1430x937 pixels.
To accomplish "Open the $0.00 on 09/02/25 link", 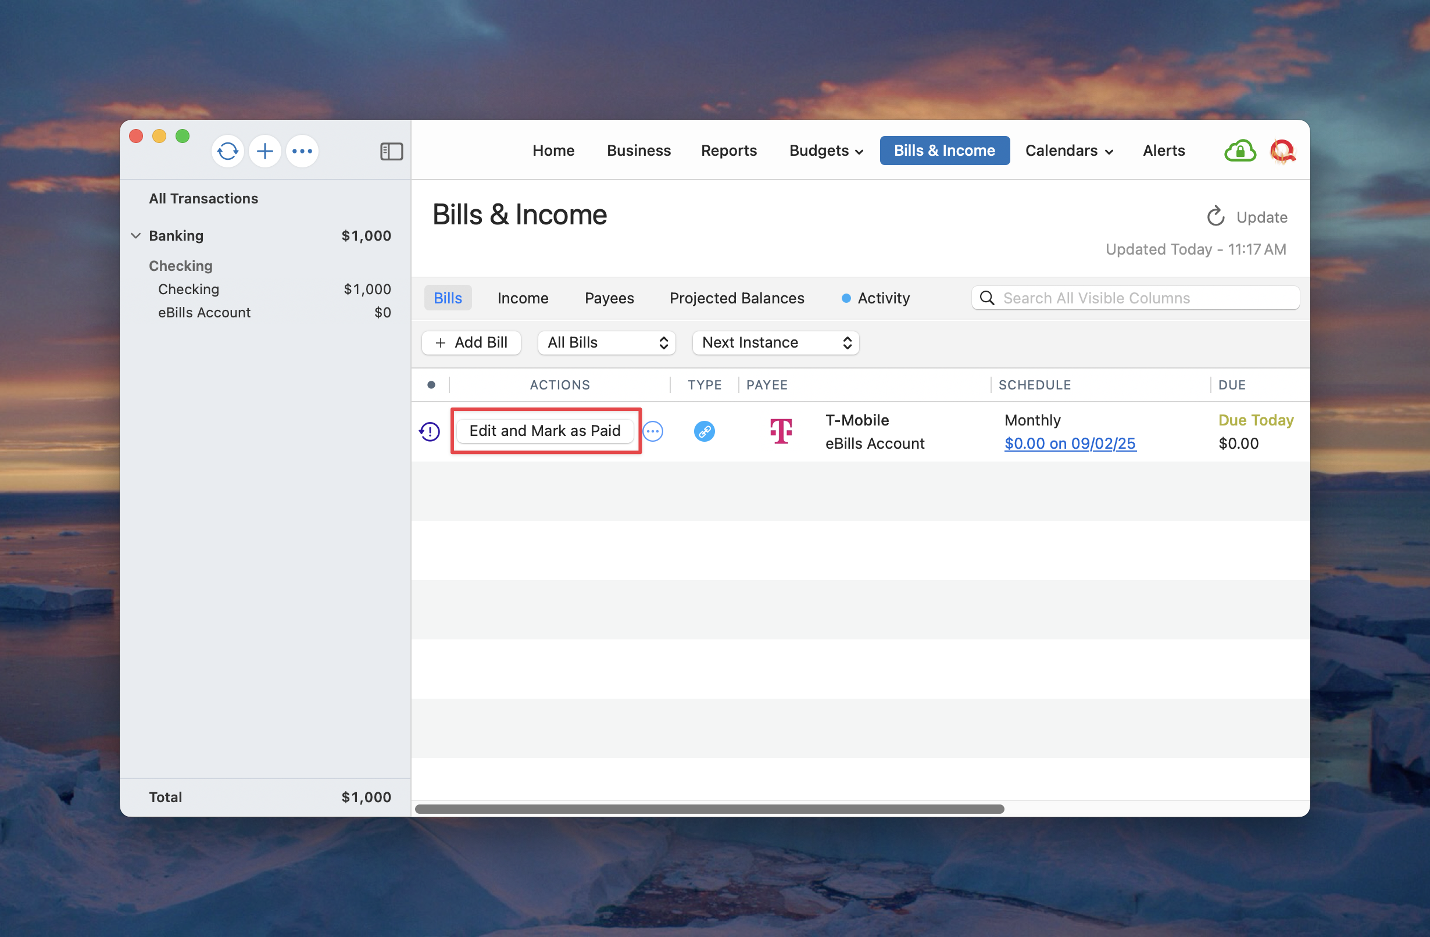I will tap(1070, 444).
